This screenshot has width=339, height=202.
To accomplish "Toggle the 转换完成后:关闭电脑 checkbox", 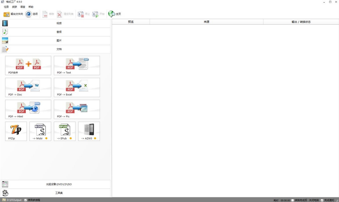I will pyautogui.click(x=293, y=200).
